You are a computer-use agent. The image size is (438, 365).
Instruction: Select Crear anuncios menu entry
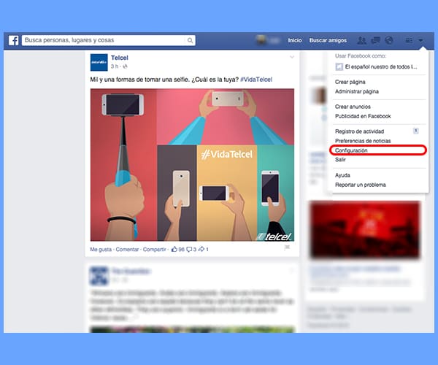click(x=353, y=107)
